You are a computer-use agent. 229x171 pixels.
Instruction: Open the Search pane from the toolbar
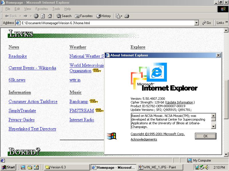[64, 16]
